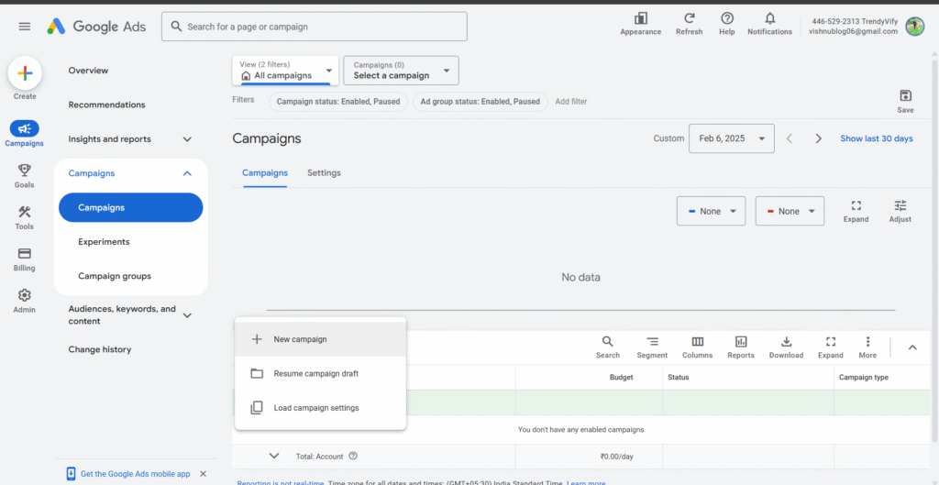Click Campaign status filter chip
939x485 pixels.
pos(338,102)
